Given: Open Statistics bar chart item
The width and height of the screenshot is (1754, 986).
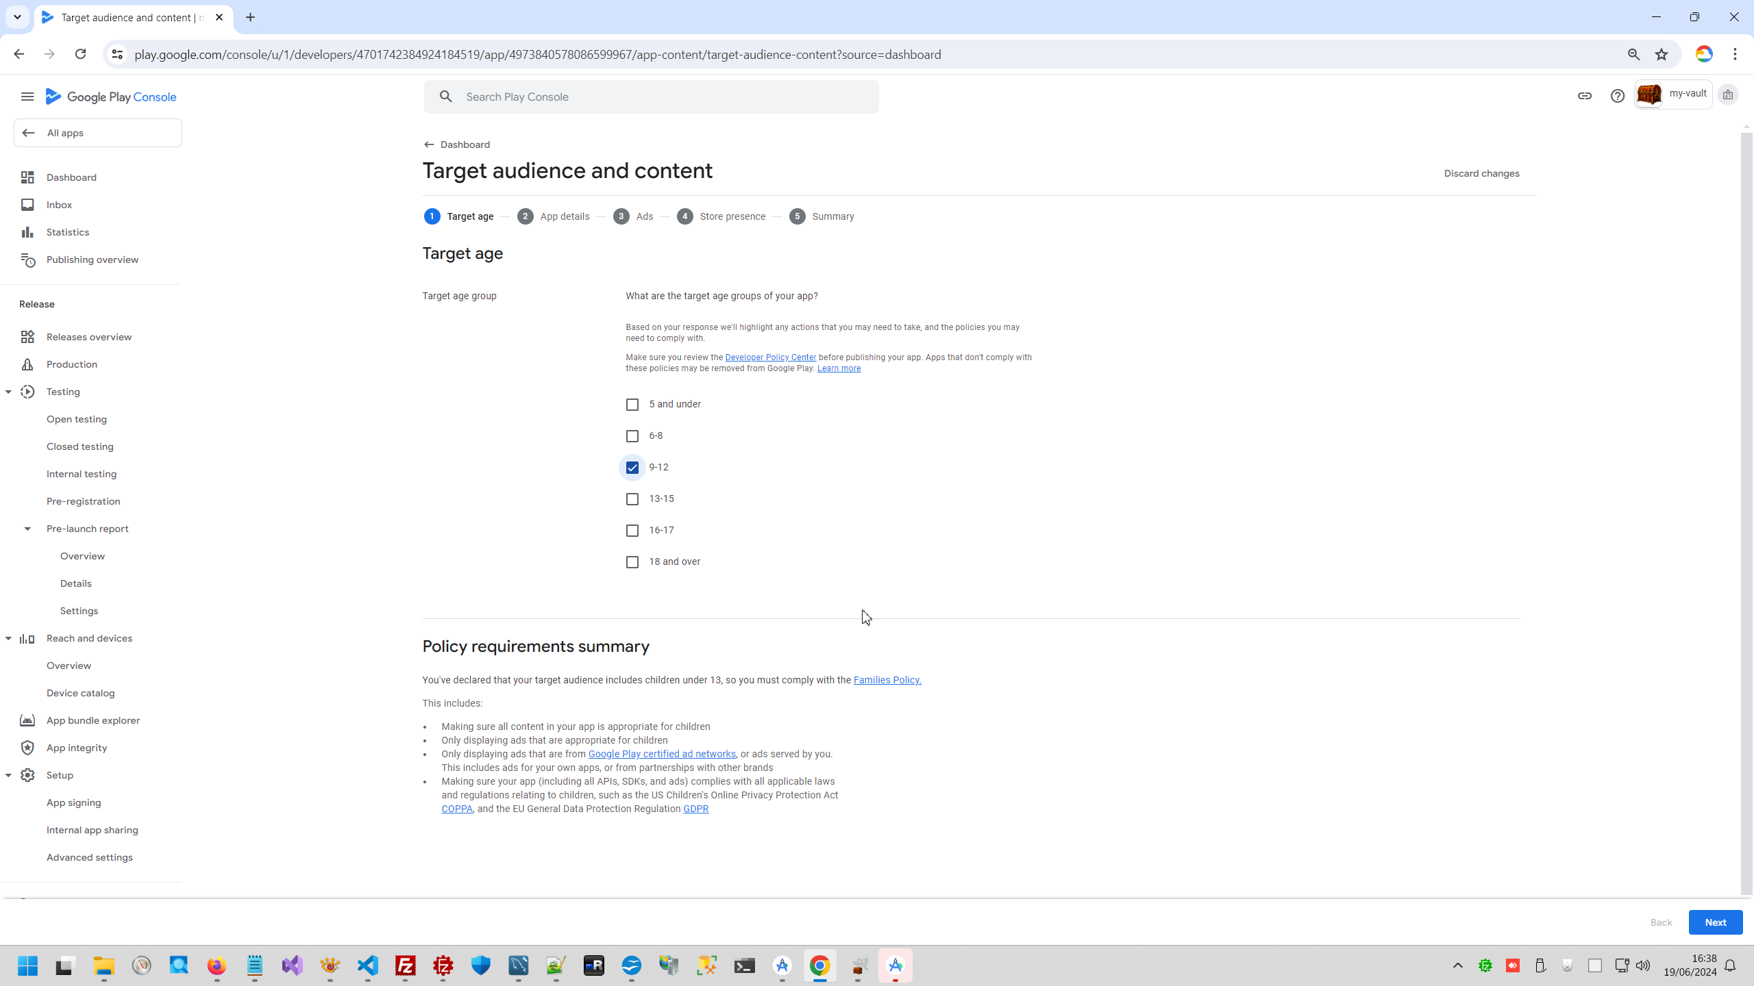Looking at the screenshot, I should 67,232.
